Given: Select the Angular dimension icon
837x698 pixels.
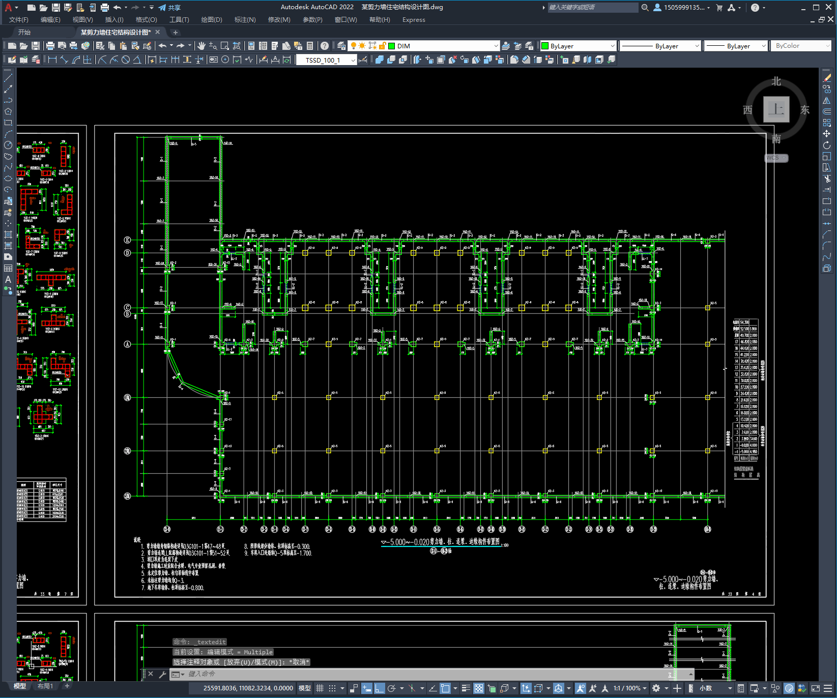Looking at the screenshot, I should click(x=137, y=60).
